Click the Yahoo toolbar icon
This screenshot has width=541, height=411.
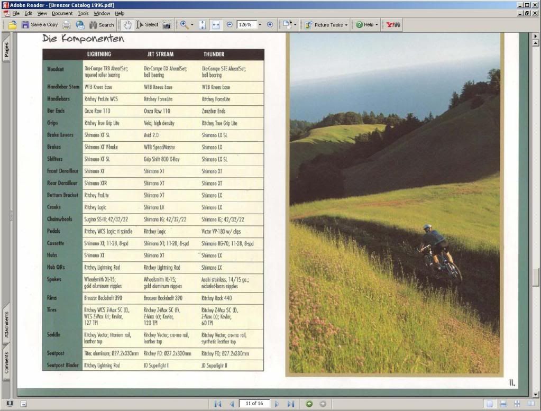[x=393, y=25]
